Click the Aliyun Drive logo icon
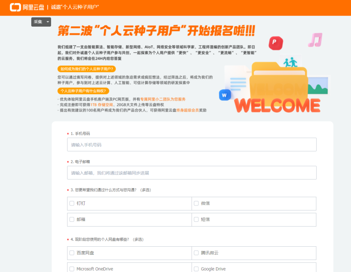The height and width of the screenshot is (272, 351). pyautogui.click(x=15, y=7)
